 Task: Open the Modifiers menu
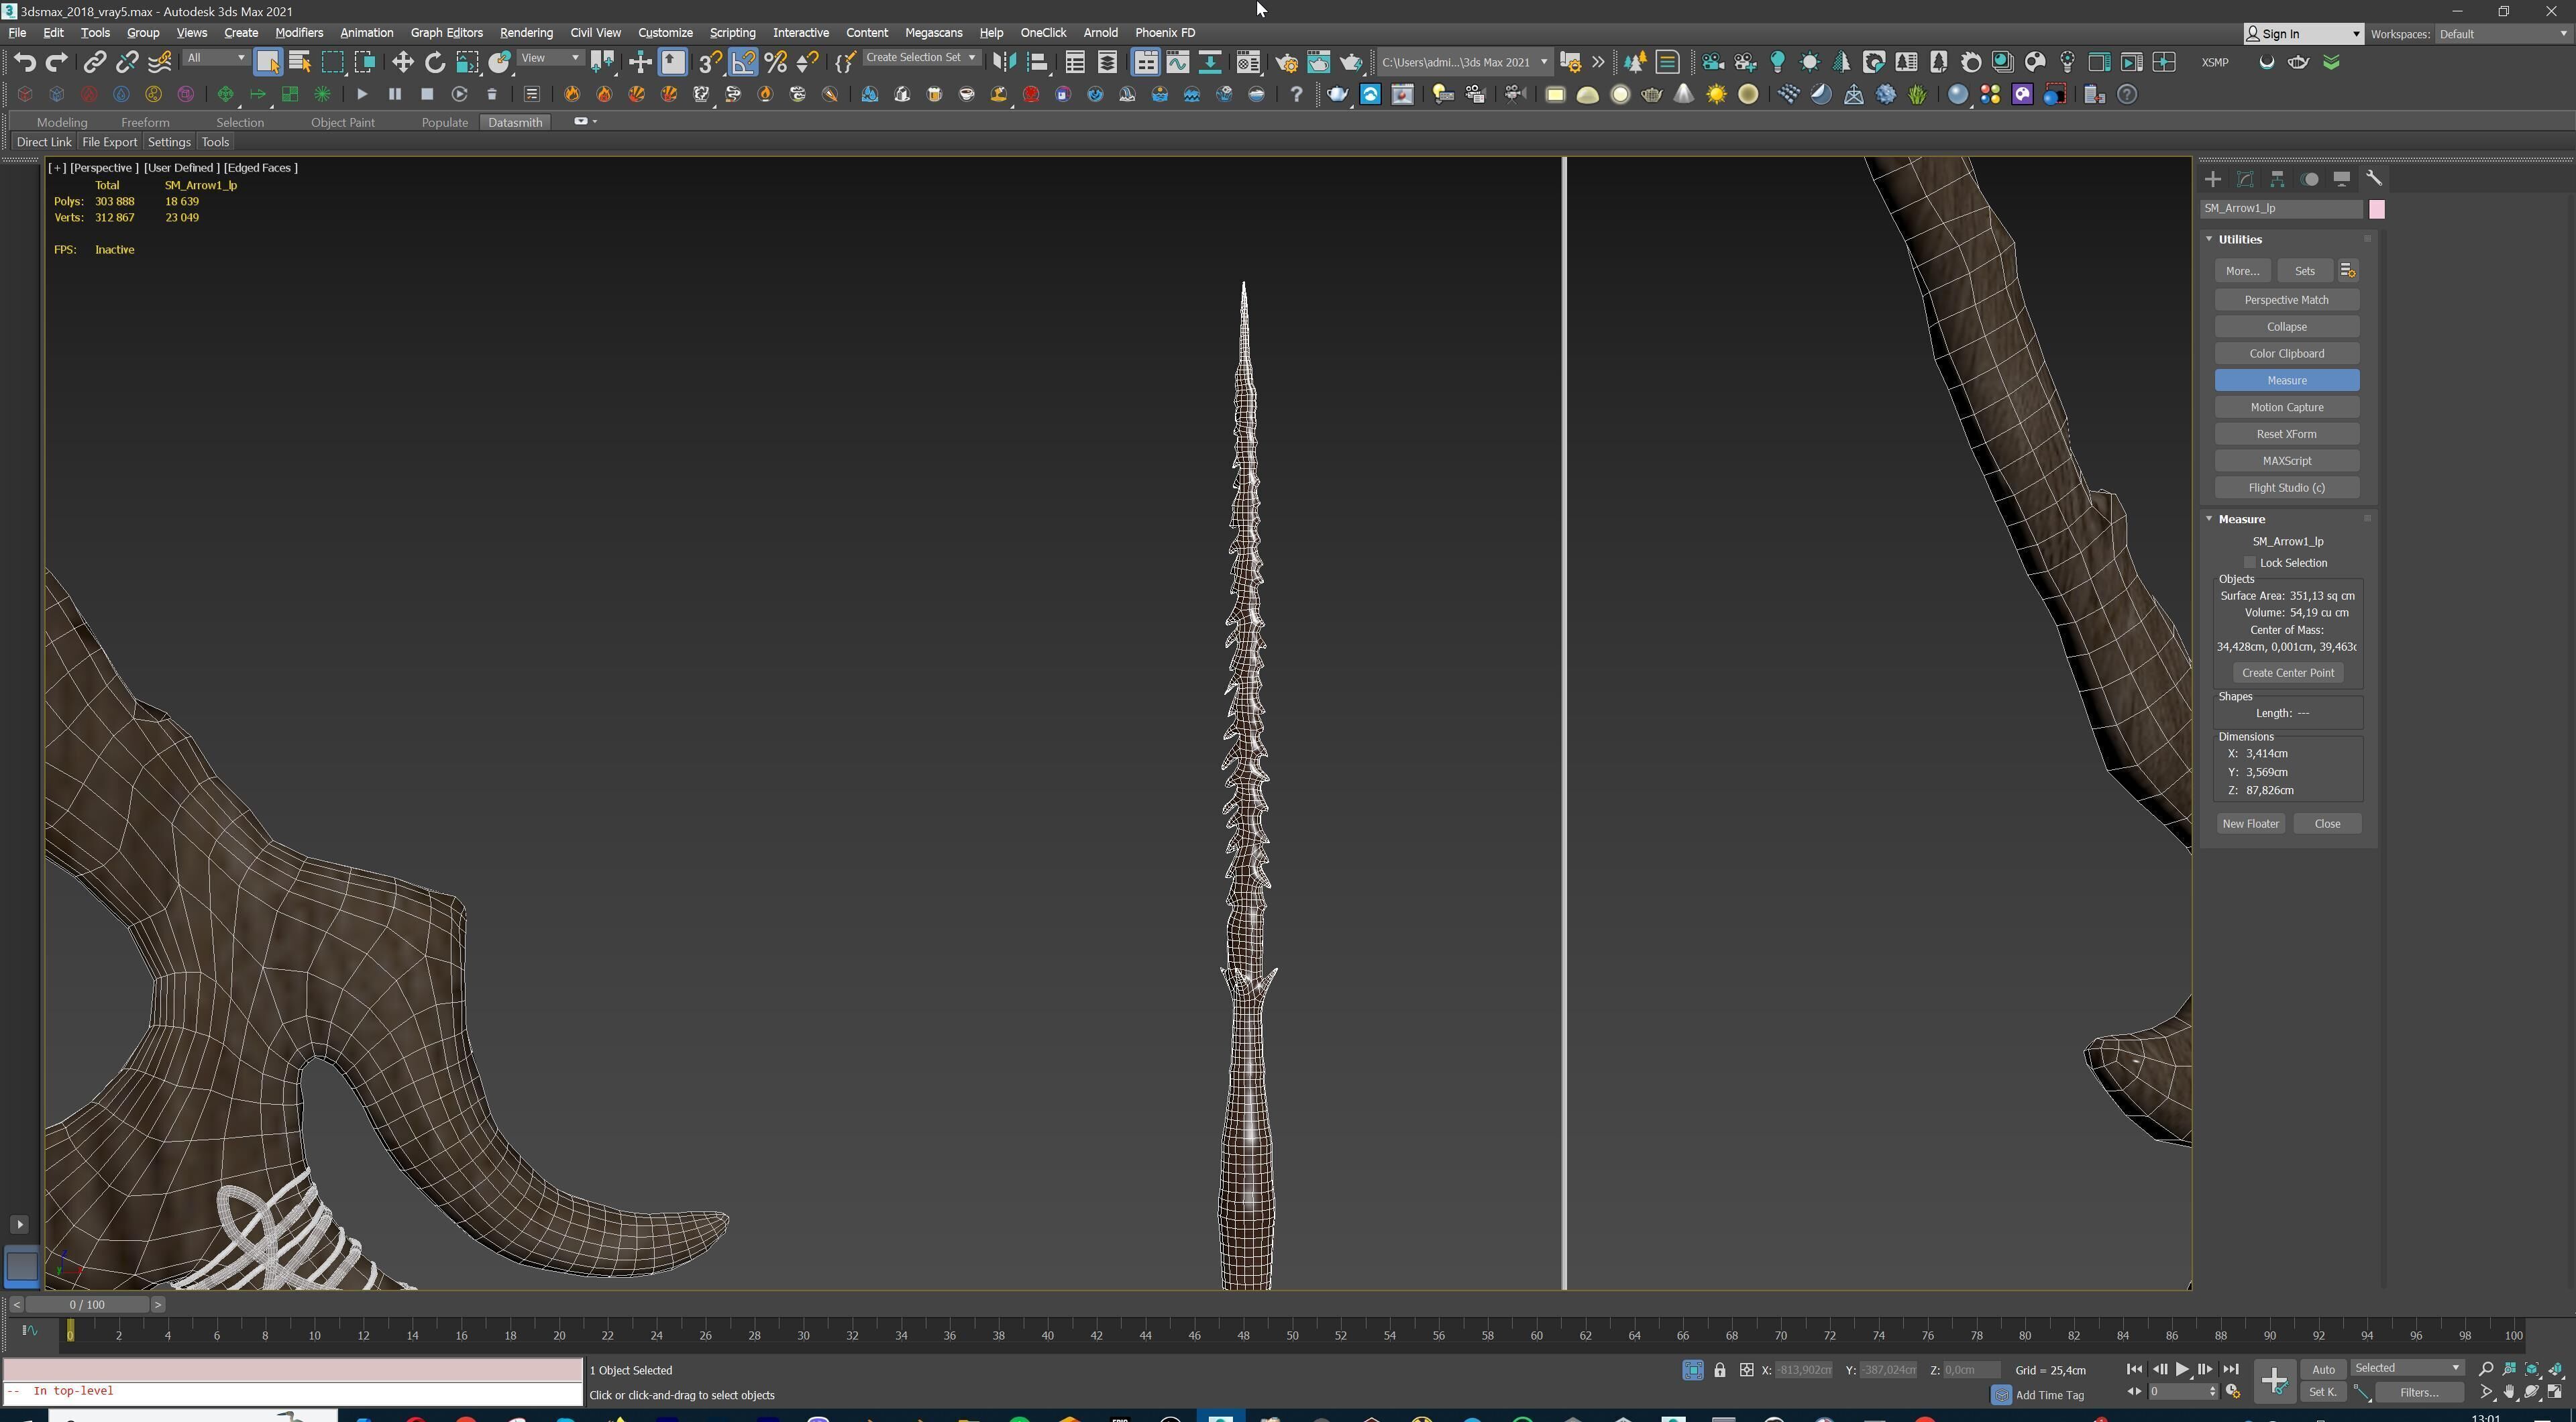(299, 33)
